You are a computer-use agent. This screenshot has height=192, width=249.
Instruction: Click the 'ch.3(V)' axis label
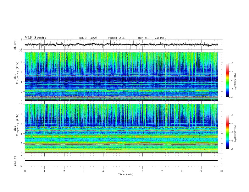pyautogui.click(x=15, y=161)
